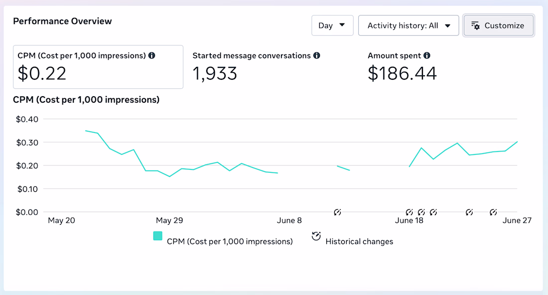Toggle CPM series via legend label
Screen dimensions: 548x295
tap(230, 242)
